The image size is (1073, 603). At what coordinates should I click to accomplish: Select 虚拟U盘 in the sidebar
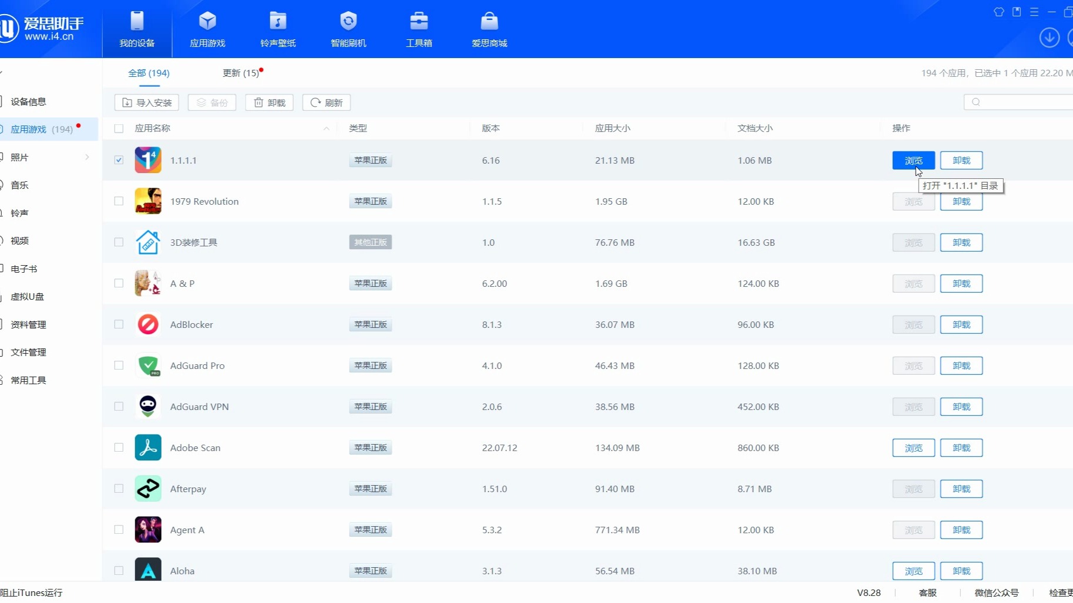[x=27, y=297]
